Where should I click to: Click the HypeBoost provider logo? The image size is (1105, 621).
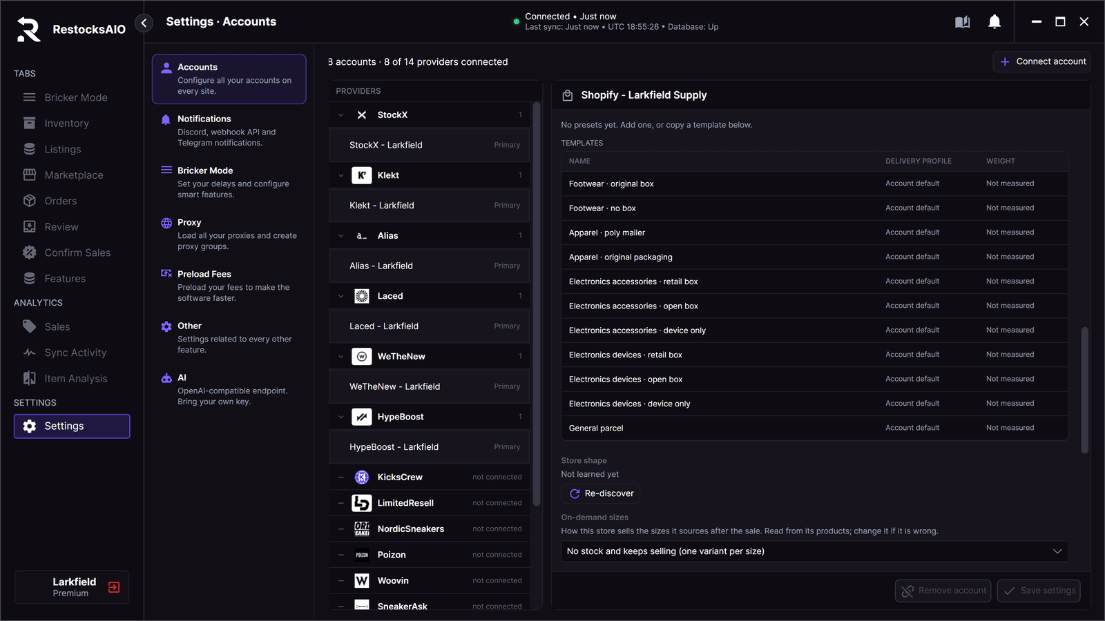(362, 417)
